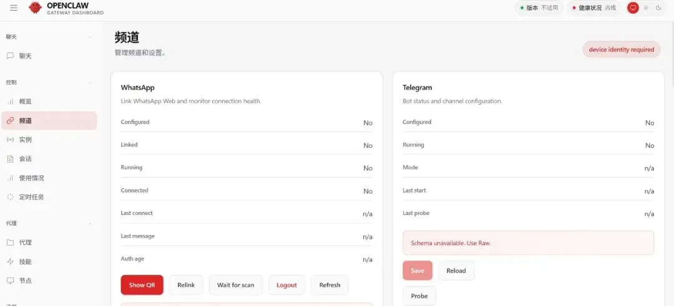Open the 实例 instances page

pos(25,140)
